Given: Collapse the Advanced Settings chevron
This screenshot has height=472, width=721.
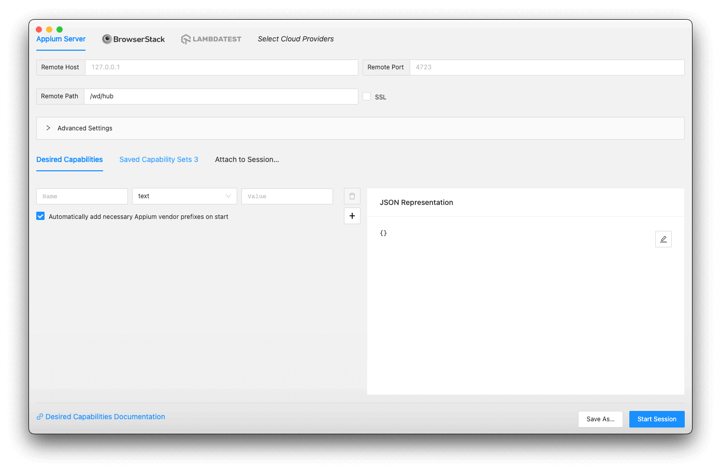Looking at the screenshot, I should coord(48,128).
